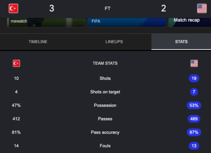The height and width of the screenshot is (153, 211).
Task: Click the Turkey flag in the score header
Action: tap(14, 8)
